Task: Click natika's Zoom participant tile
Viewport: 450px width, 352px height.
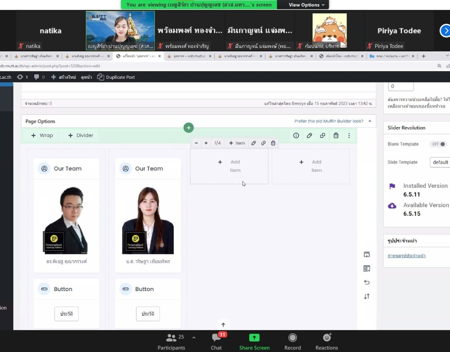Action: [x=50, y=31]
